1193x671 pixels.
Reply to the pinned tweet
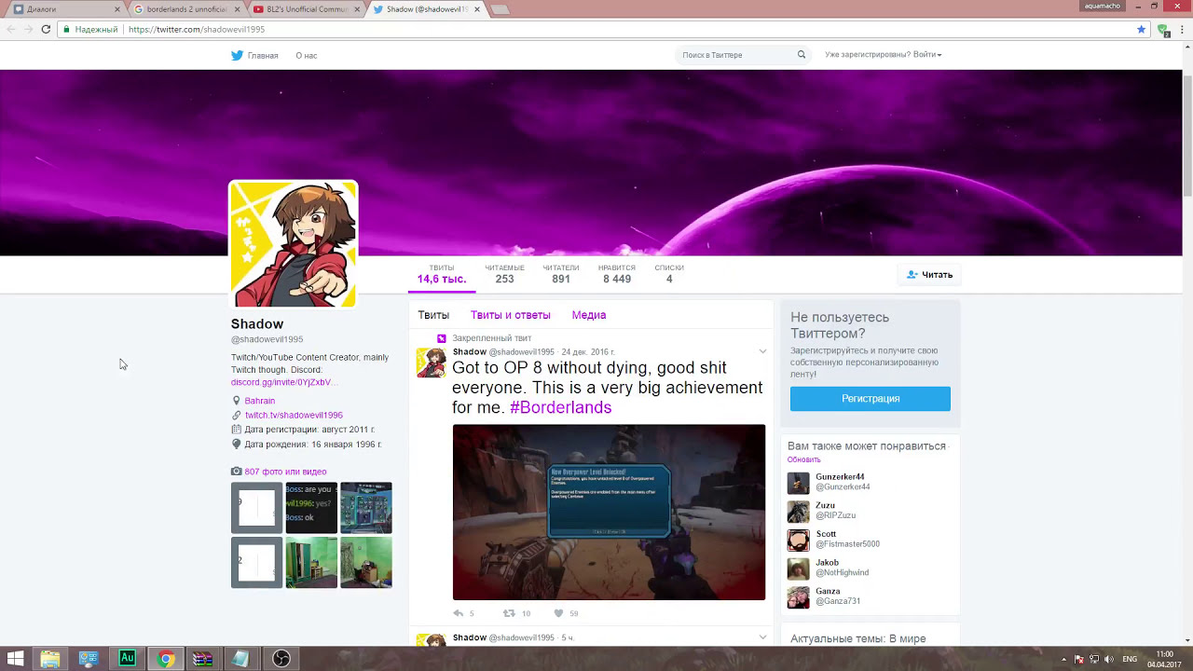coord(458,613)
